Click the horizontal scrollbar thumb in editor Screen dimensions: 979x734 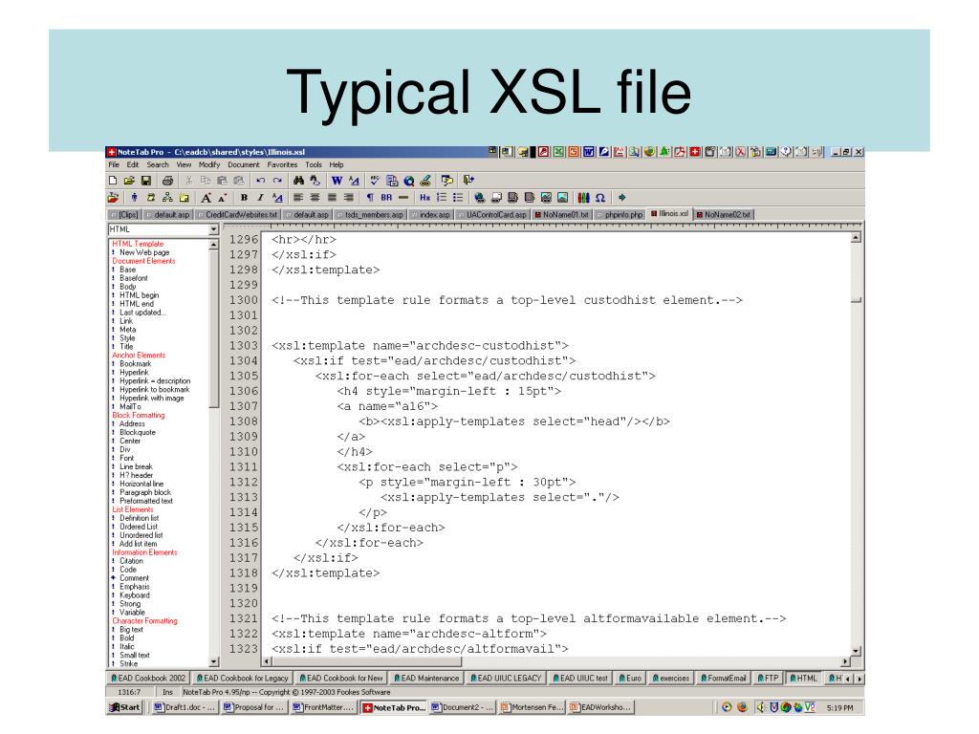[366, 661]
